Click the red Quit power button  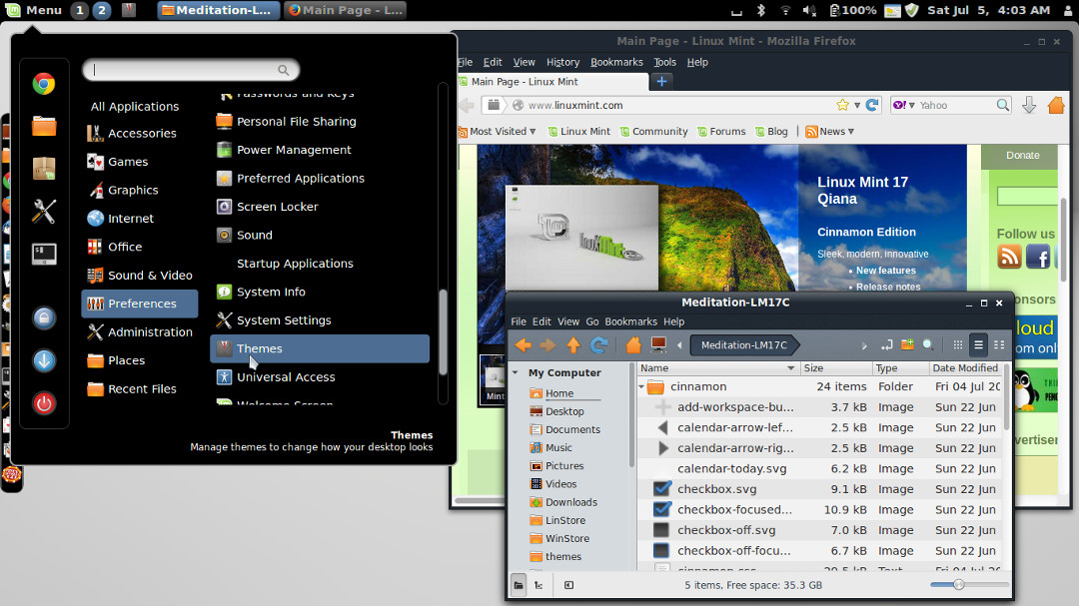[44, 403]
